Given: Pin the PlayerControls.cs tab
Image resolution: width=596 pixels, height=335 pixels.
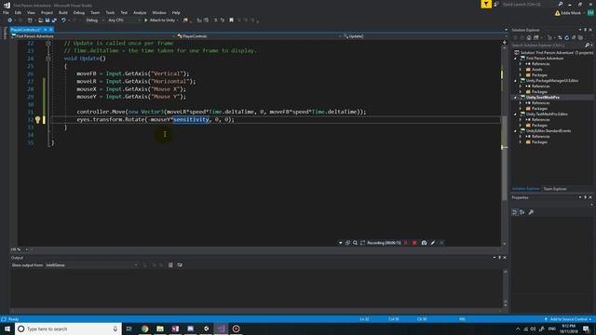Looking at the screenshot, I should tap(46, 30).
